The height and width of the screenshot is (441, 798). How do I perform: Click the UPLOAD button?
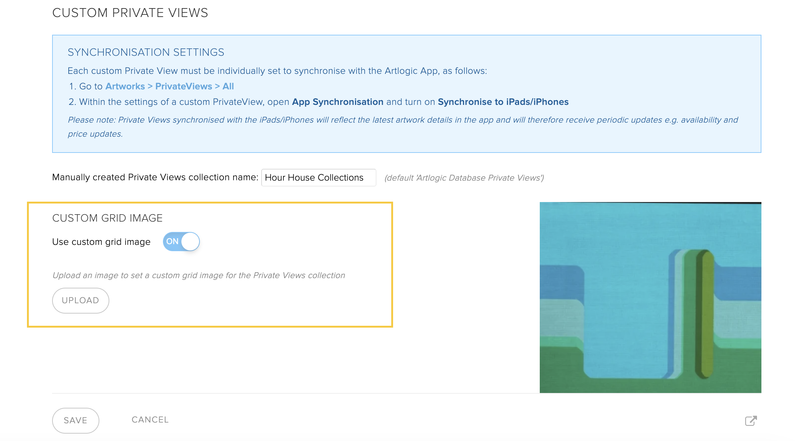[81, 301]
